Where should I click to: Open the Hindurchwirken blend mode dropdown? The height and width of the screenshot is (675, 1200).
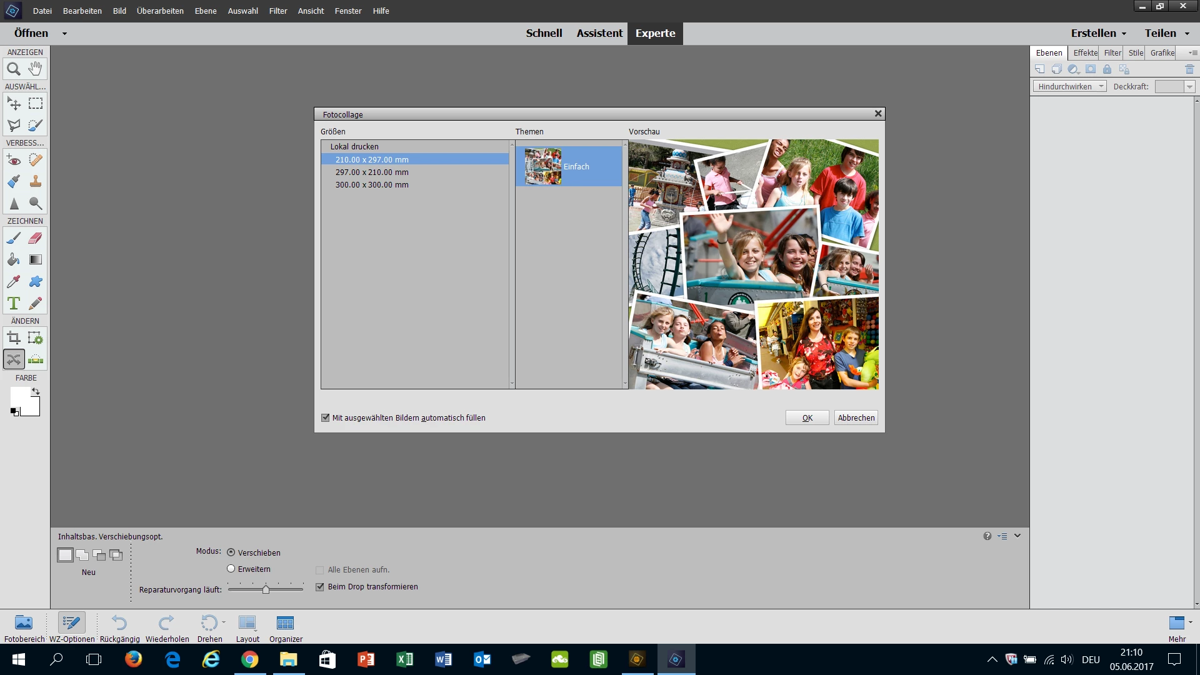(x=1069, y=86)
